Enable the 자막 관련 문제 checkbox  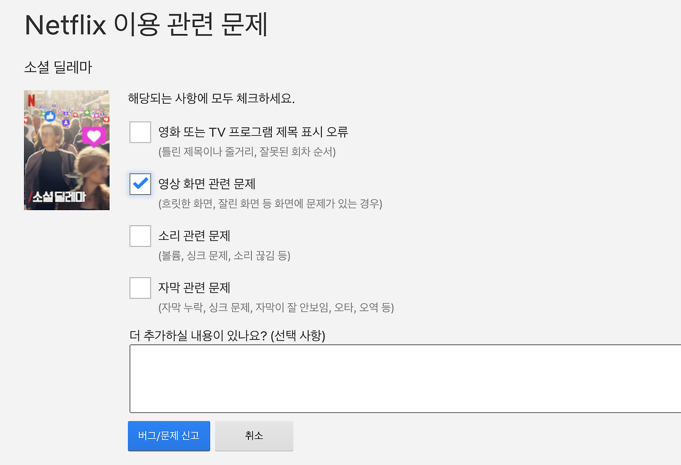click(140, 288)
